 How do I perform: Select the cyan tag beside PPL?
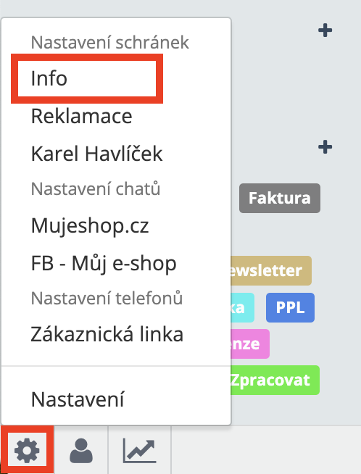point(242,307)
